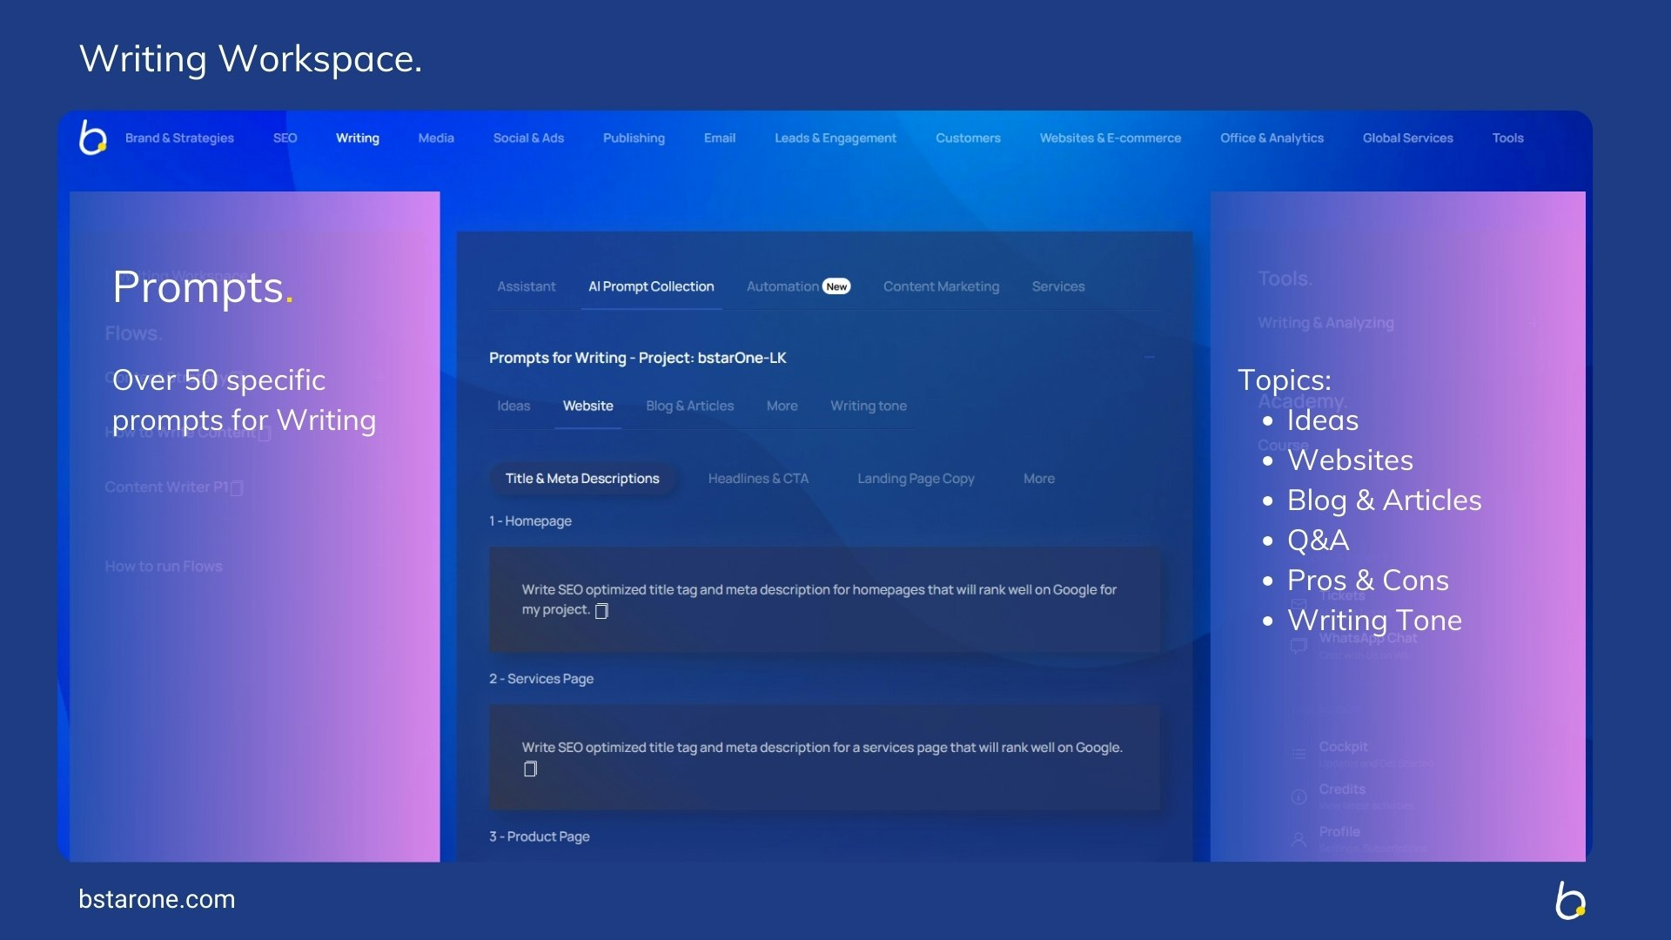
Task: Open the Media menu
Action: (436, 138)
